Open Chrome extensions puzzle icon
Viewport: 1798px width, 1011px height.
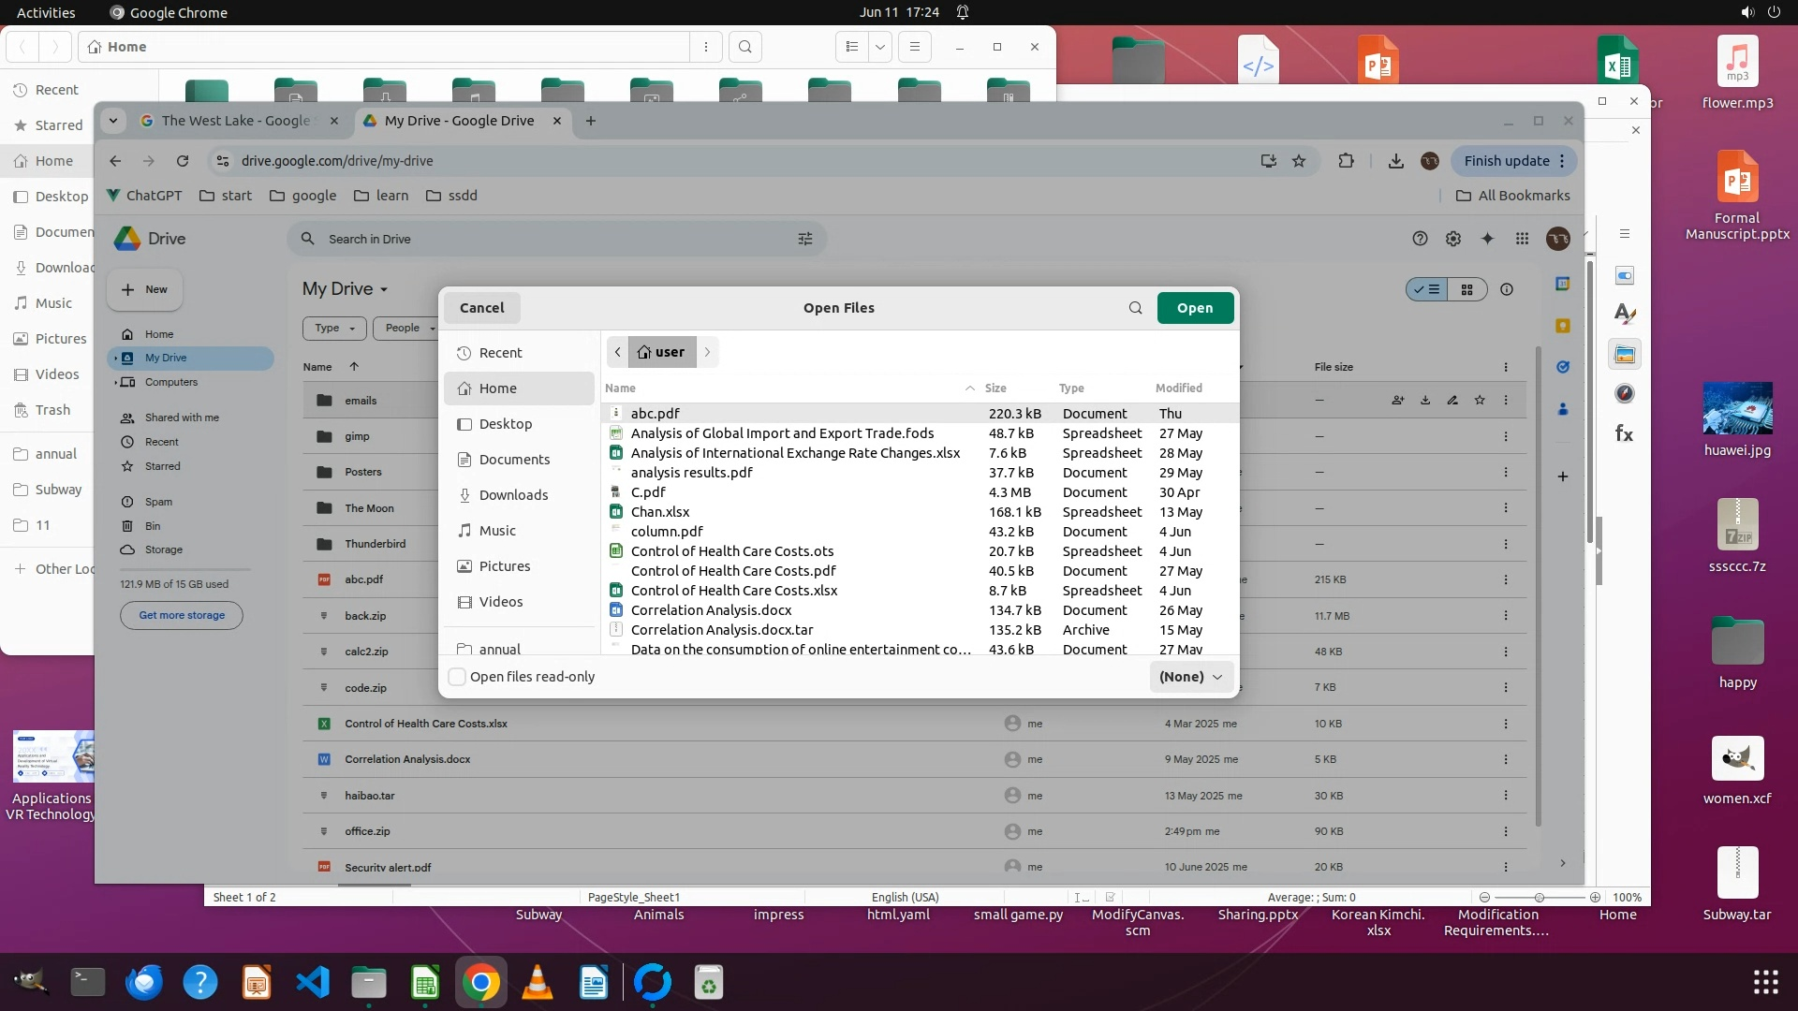(x=1346, y=161)
